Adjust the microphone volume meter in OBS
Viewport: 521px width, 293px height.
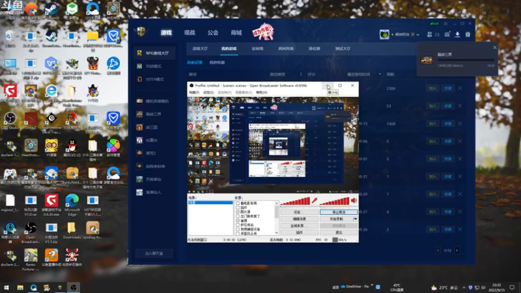click(x=295, y=201)
